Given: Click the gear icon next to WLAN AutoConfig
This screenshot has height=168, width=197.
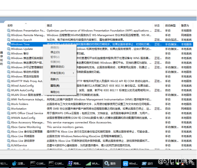Looking at the screenshot, I should point(9,90).
